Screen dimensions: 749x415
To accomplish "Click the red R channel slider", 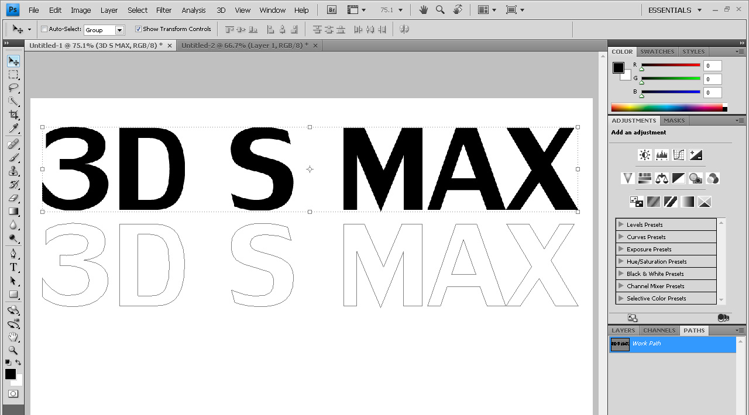I will pos(671,65).
